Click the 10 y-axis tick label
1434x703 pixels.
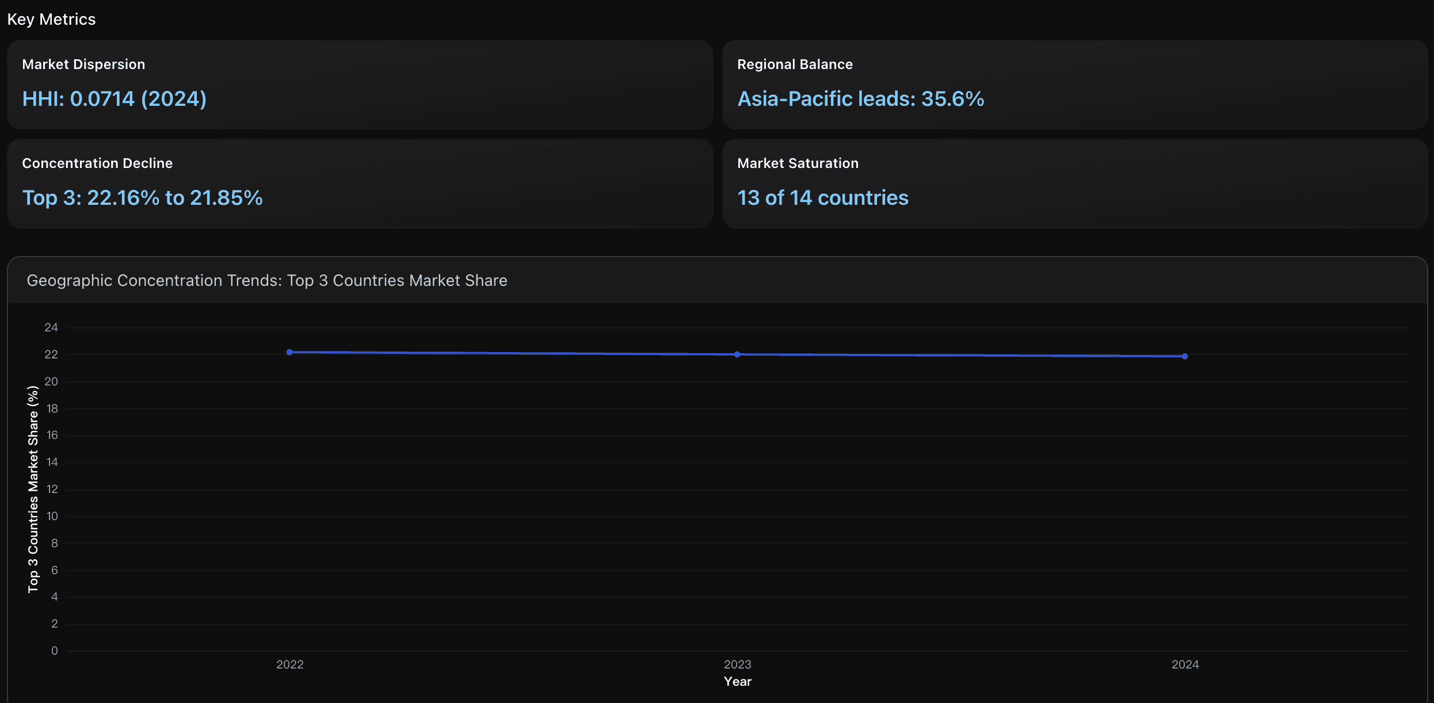pyautogui.click(x=52, y=516)
